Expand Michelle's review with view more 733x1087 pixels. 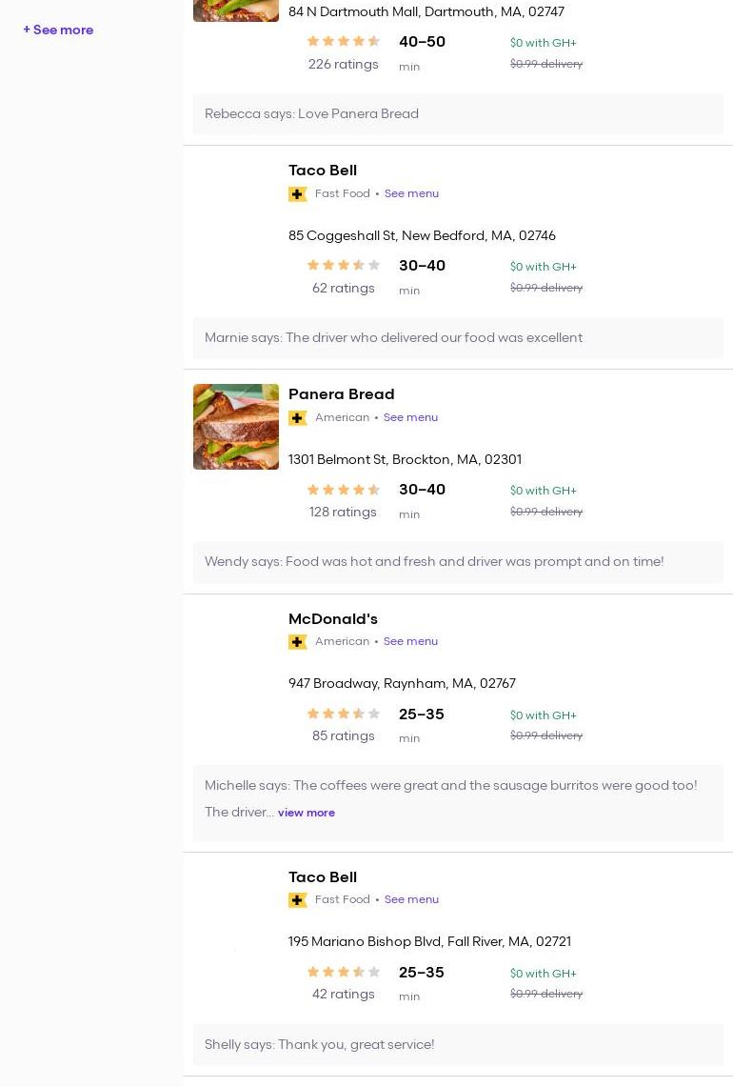(307, 813)
